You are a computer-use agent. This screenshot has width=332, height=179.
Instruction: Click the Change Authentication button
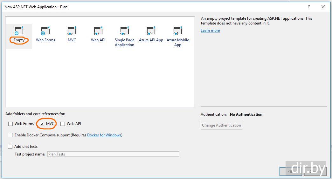coord(221,125)
